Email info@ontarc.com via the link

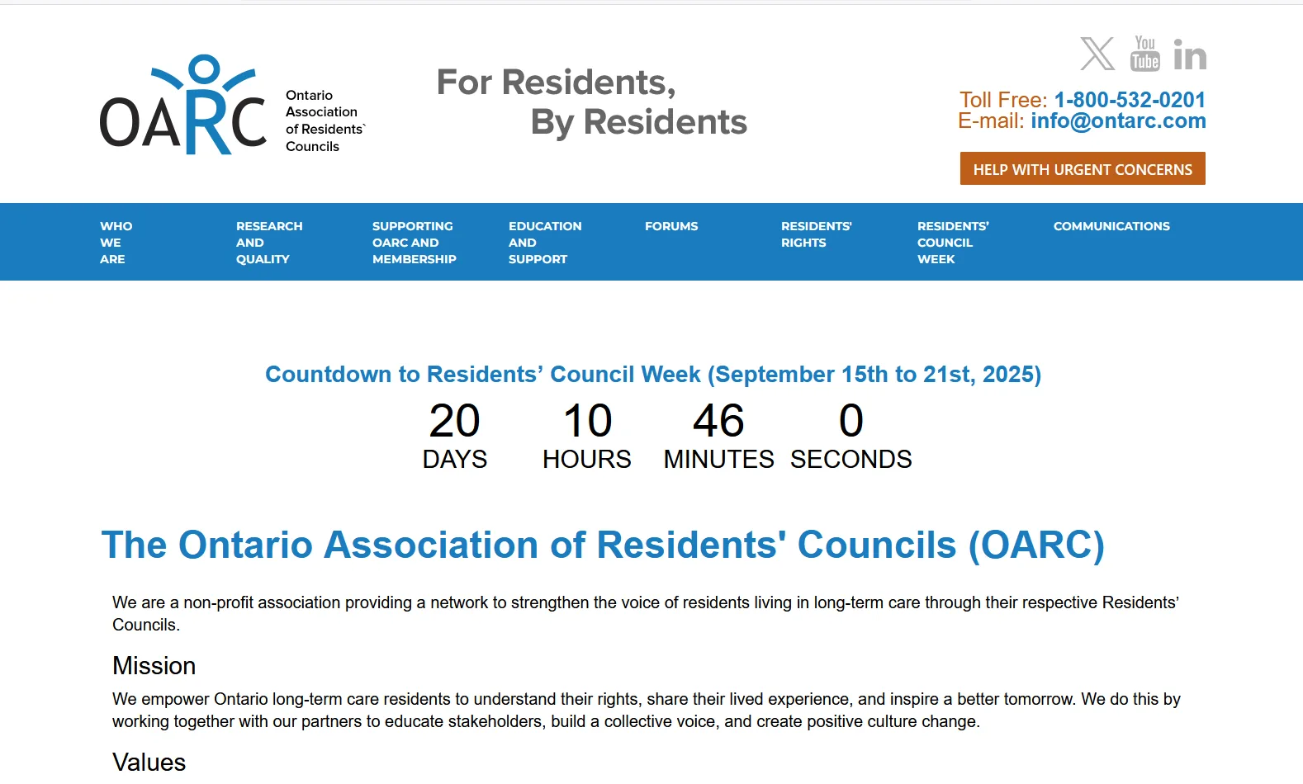1117,121
